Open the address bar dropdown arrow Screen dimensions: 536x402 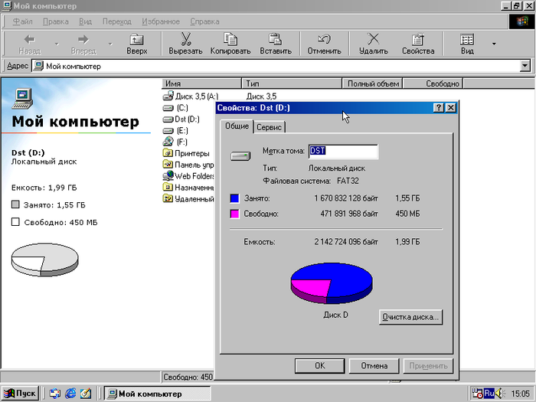pos(525,67)
